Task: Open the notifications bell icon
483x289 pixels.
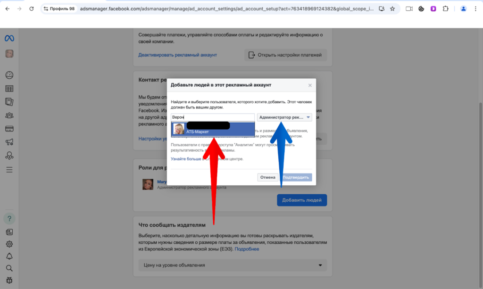Action: [x=8, y=256]
